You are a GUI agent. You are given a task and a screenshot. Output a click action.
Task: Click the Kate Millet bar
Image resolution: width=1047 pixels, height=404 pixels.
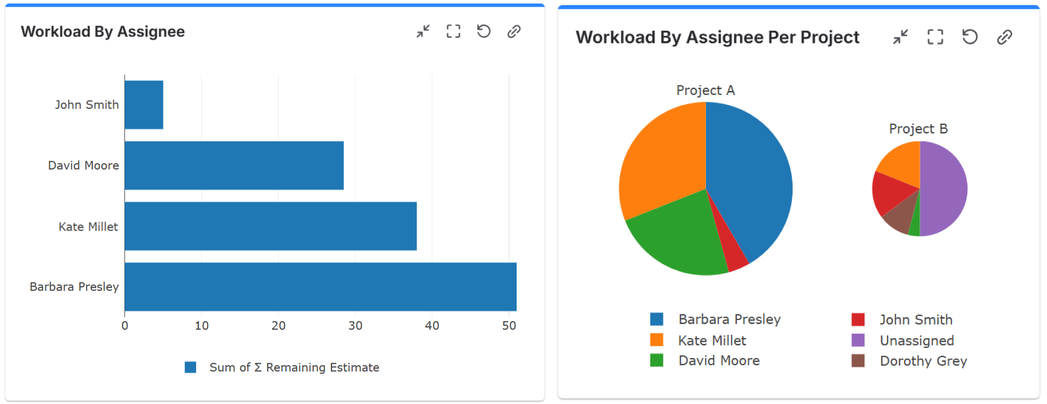pyautogui.click(x=271, y=226)
